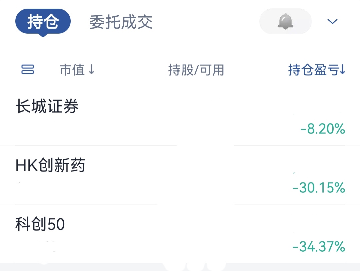The image size is (360, 271).
Task: Open the 长城证券 holding
Action: tap(47, 107)
